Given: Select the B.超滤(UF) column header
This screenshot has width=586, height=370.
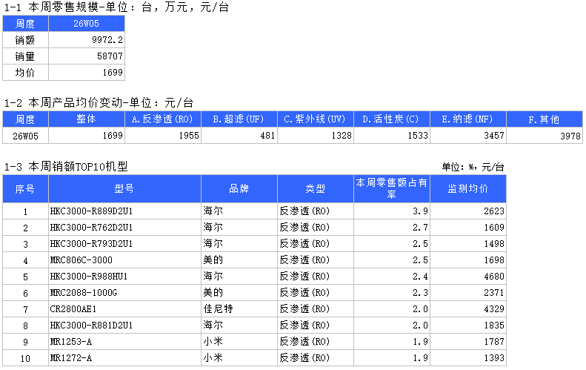Looking at the screenshot, I should tap(239, 119).
